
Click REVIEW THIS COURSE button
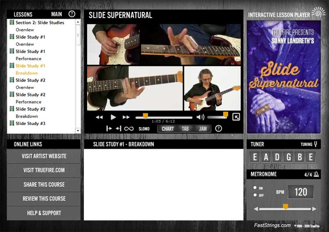44,199
